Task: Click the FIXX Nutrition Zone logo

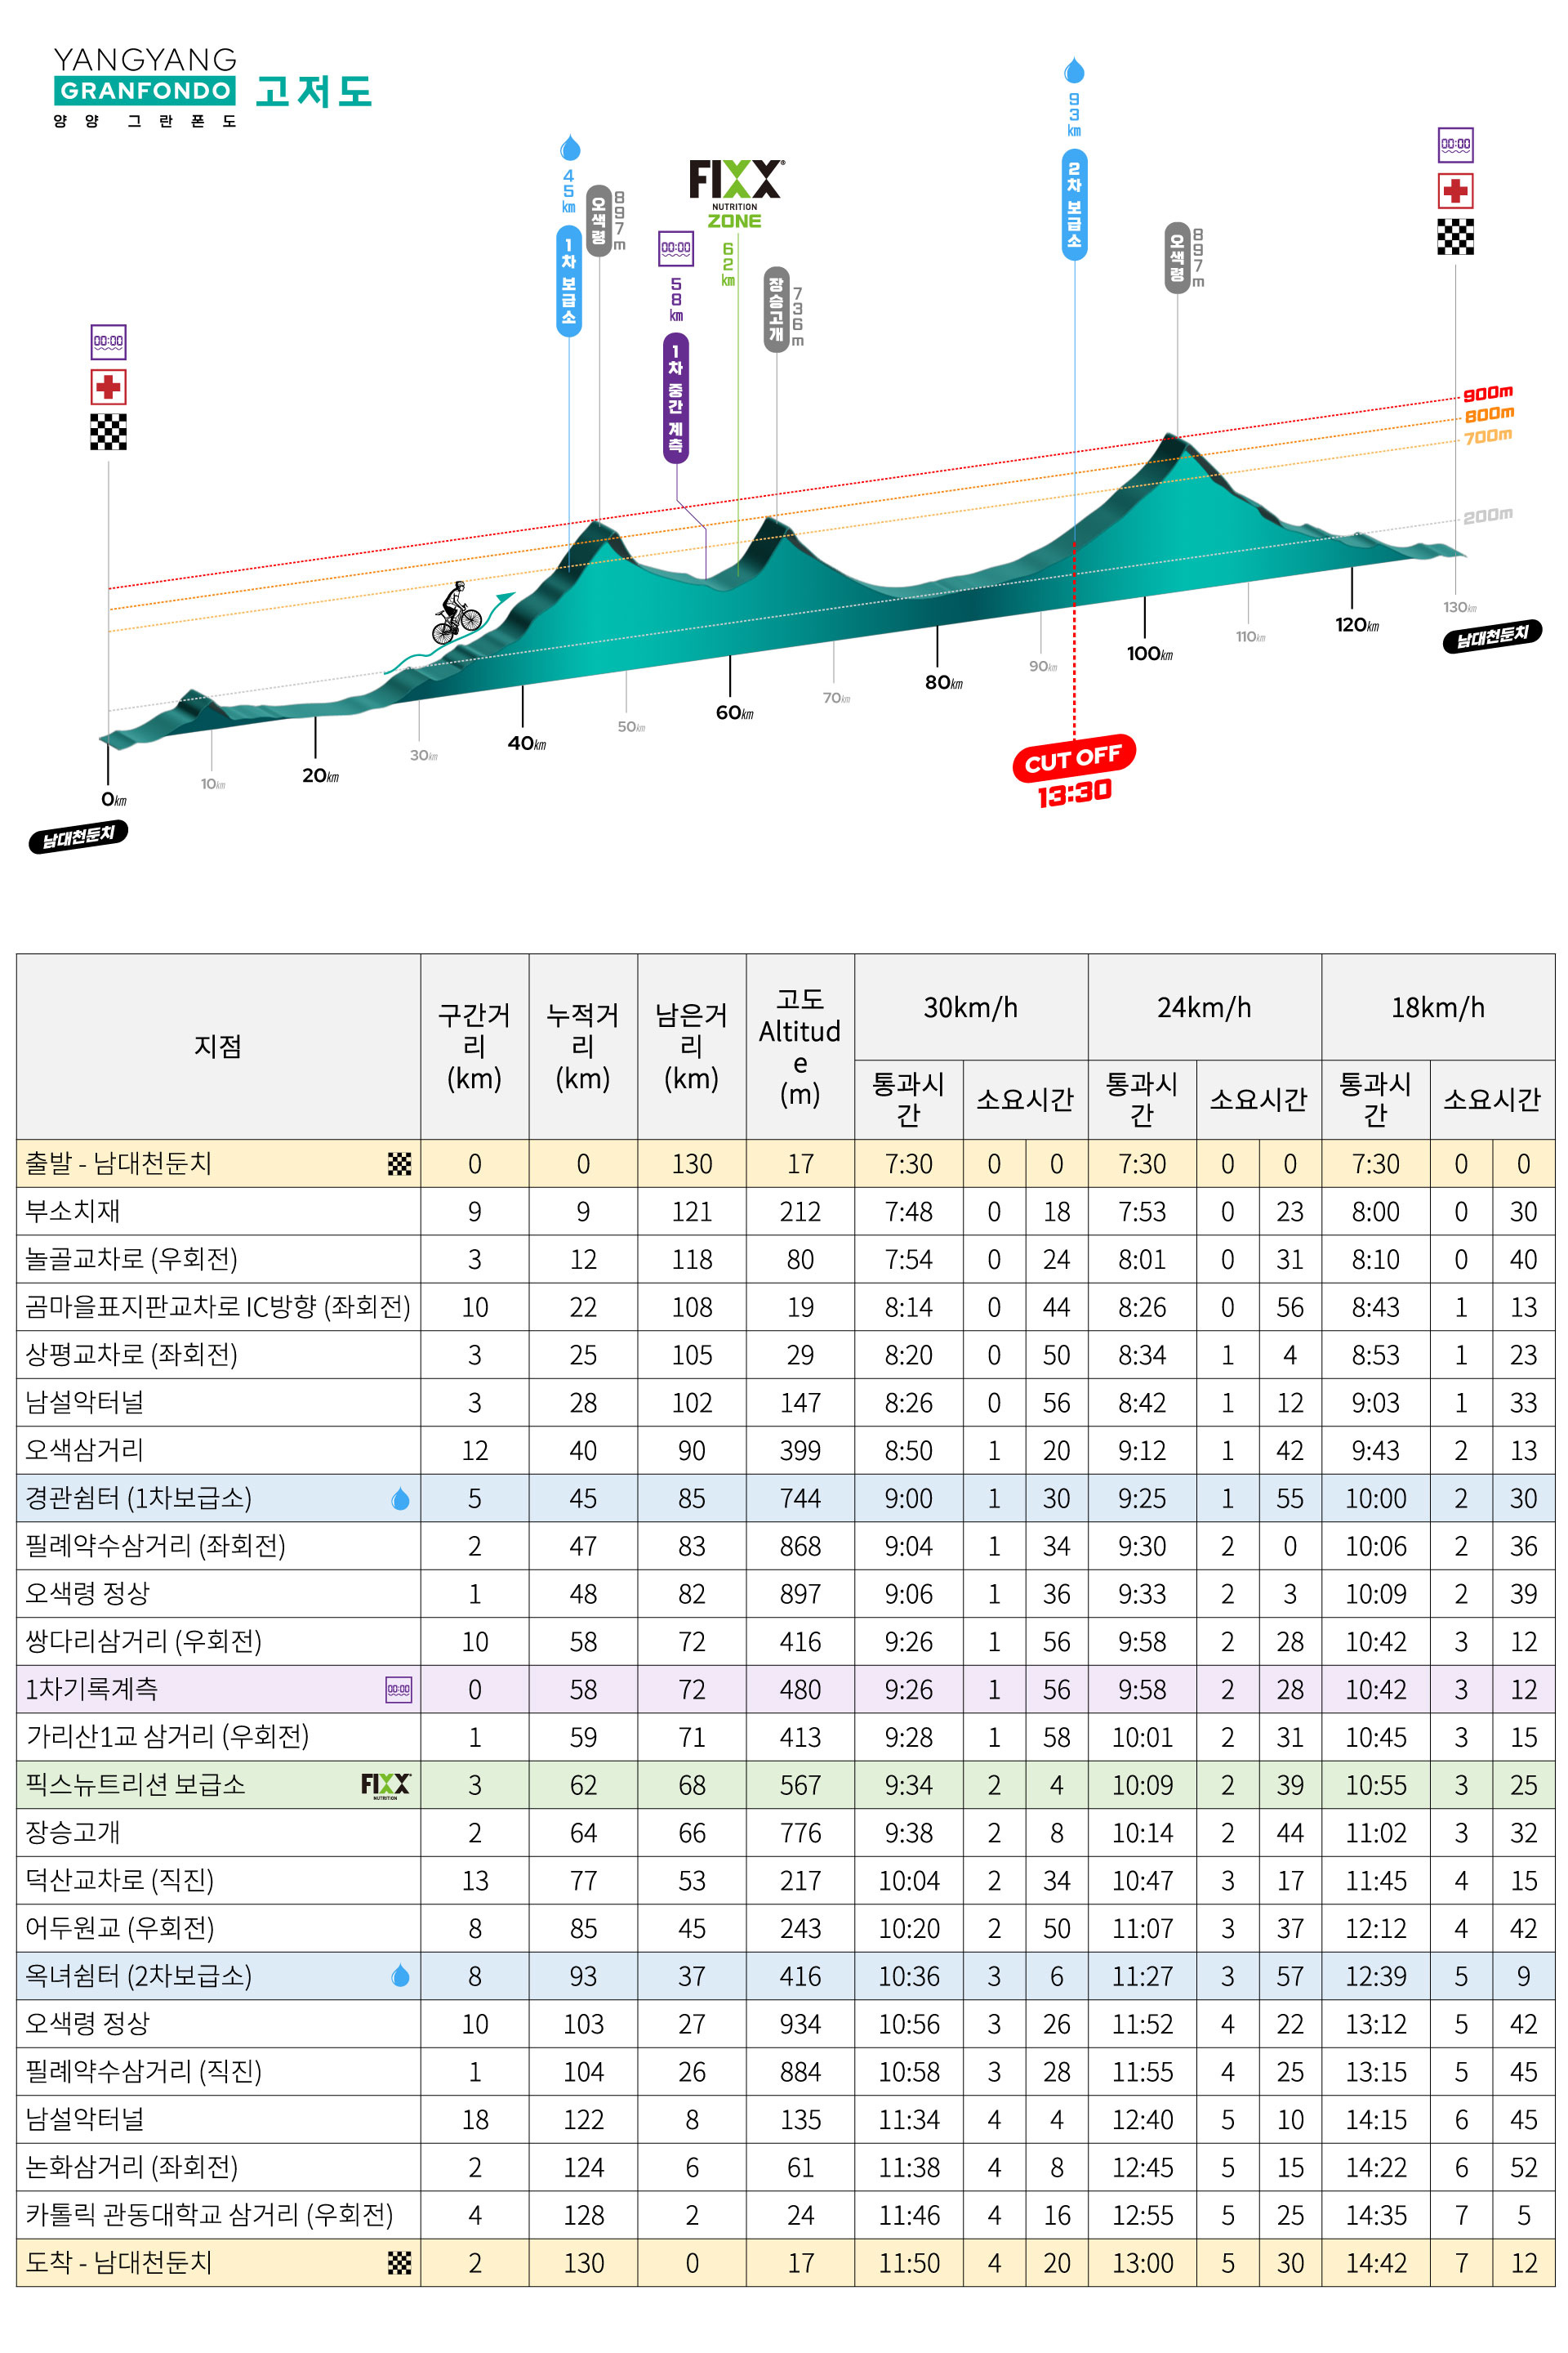Action: [736, 194]
